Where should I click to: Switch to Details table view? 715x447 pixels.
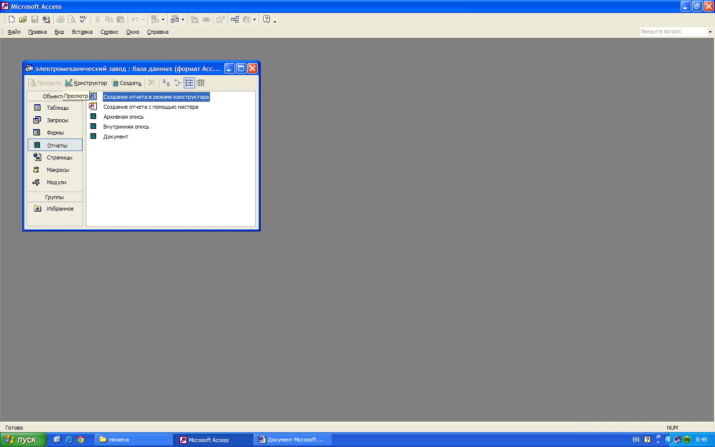201,82
